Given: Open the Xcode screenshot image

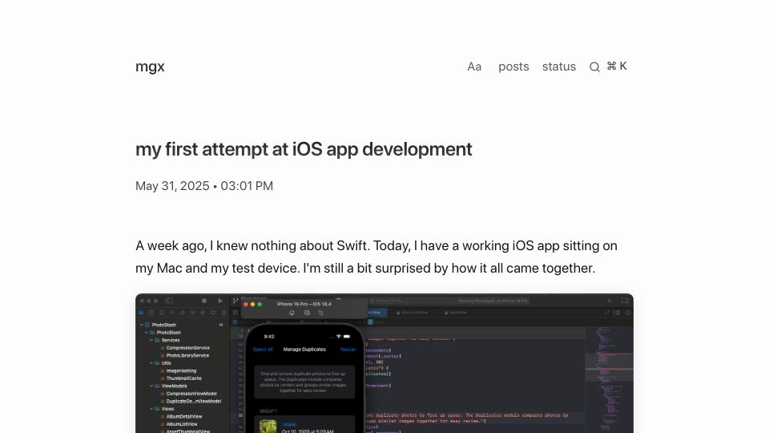Looking at the screenshot, I should (384, 363).
